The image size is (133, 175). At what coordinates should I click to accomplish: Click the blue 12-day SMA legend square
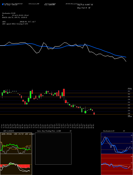point(3,4)
